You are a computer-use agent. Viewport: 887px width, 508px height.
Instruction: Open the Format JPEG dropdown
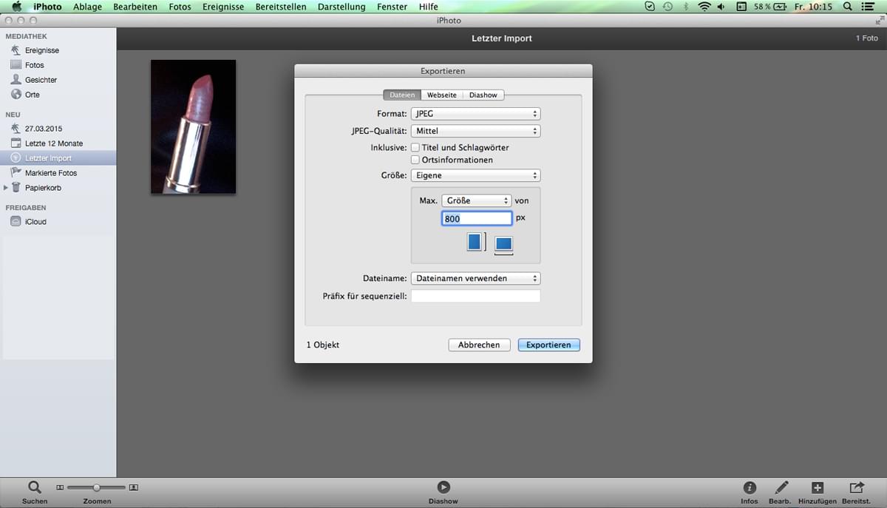pyautogui.click(x=475, y=114)
